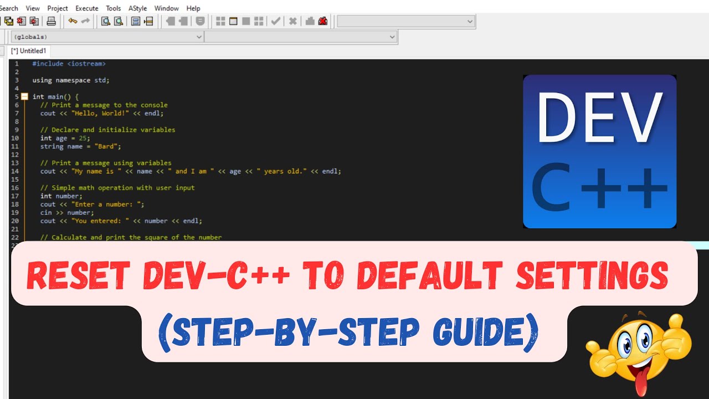Click comment '// Print a message using variables'

tap(106, 163)
